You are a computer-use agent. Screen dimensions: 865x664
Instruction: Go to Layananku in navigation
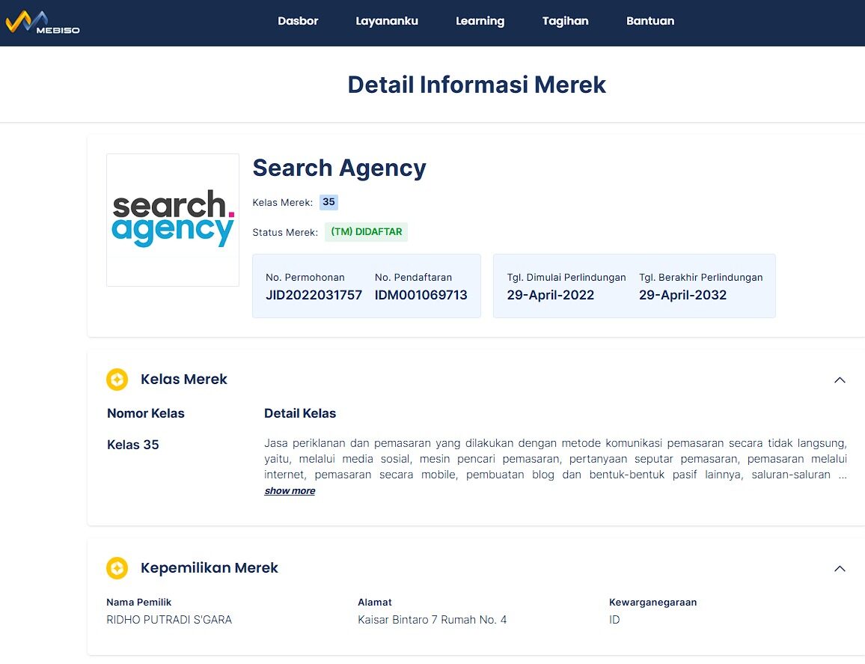[x=387, y=21]
